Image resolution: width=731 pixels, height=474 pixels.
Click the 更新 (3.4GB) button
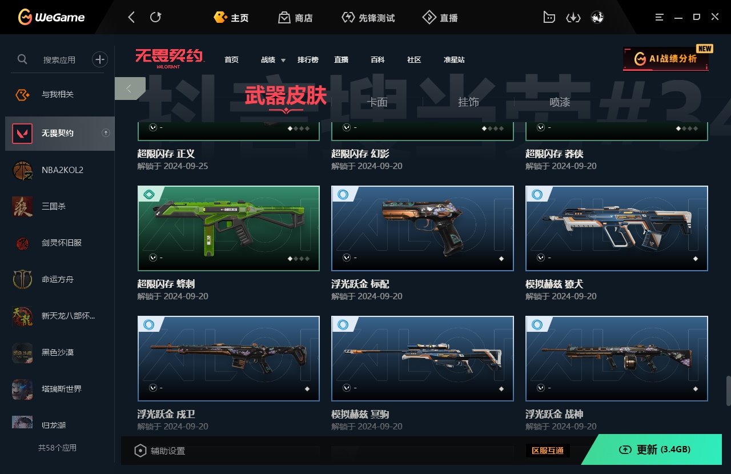pyautogui.click(x=654, y=449)
